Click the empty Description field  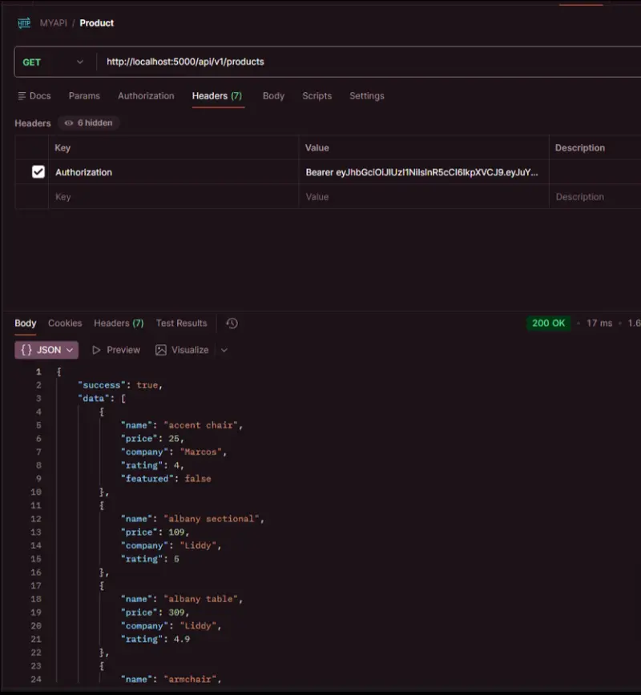point(595,197)
